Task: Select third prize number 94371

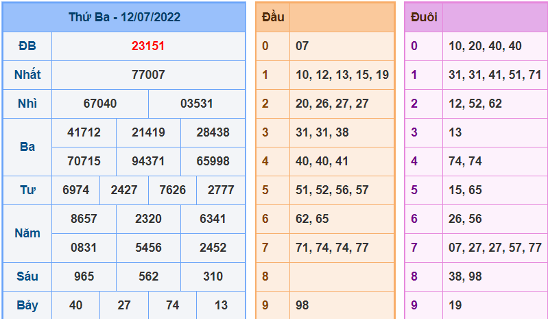Action: [x=148, y=161]
